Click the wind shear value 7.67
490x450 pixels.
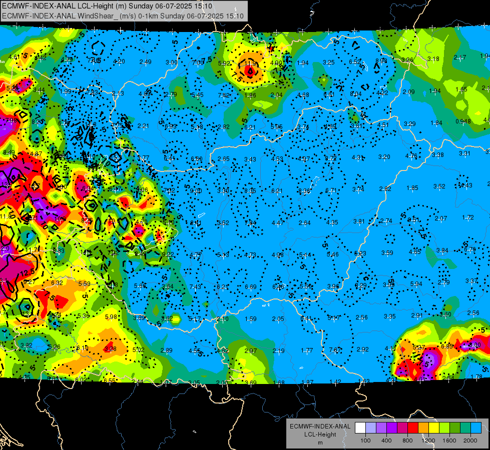pos(335,350)
